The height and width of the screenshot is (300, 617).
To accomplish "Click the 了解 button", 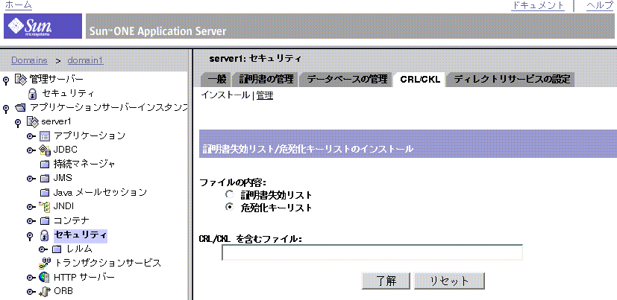I will (x=386, y=281).
